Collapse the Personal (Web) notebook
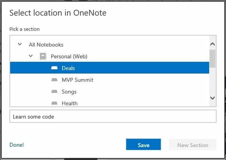Viewport: 226px width, 160px height. 31,56
